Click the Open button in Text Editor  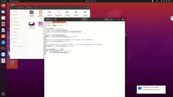click(48, 19)
